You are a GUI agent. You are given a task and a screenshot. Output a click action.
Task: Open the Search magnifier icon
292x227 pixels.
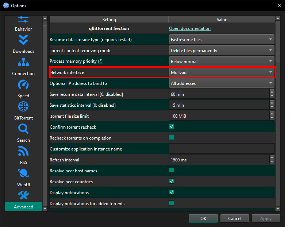(23, 129)
